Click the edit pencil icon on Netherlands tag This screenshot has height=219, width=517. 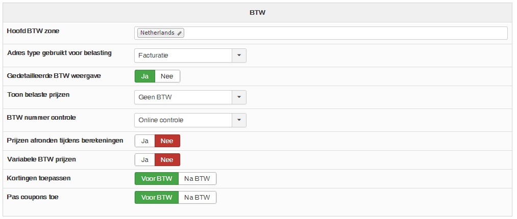(x=179, y=33)
